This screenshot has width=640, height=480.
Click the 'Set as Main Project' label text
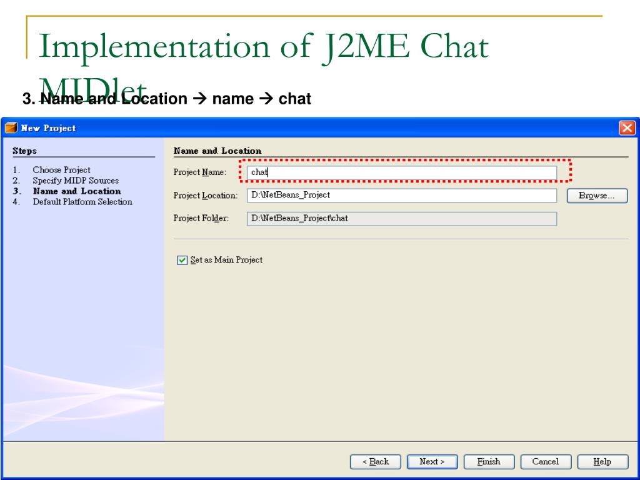226,260
